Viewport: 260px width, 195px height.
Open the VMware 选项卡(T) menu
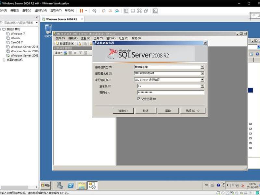tap(56, 10)
